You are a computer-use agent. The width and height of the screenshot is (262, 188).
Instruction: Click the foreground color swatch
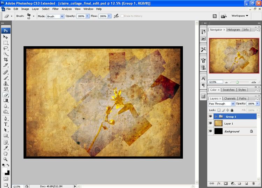click(4, 170)
